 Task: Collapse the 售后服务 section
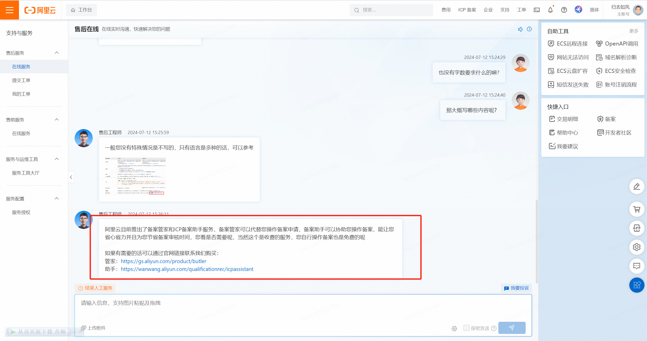pyautogui.click(x=57, y=53)
